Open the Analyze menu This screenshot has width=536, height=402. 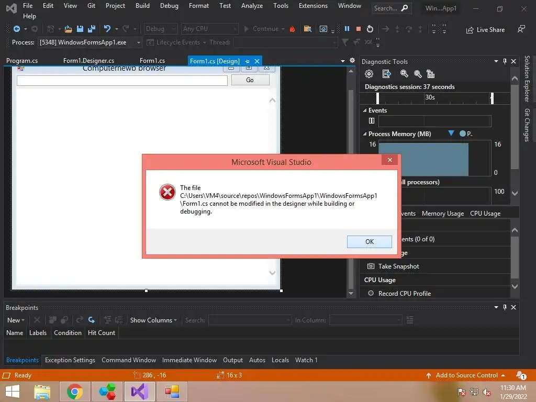(x=252, y=6)
